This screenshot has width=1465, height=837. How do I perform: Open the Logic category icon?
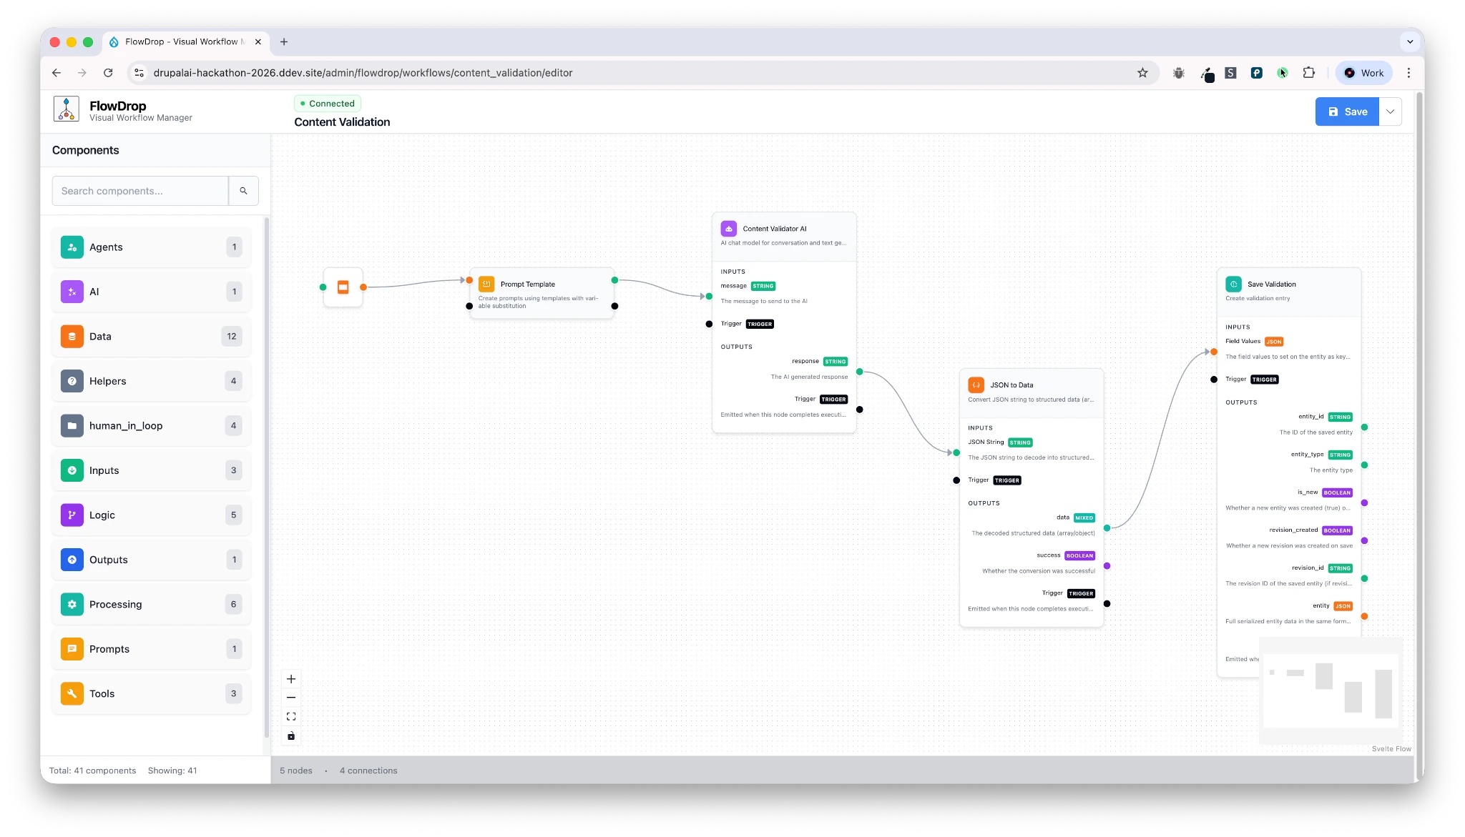[72, 515]
